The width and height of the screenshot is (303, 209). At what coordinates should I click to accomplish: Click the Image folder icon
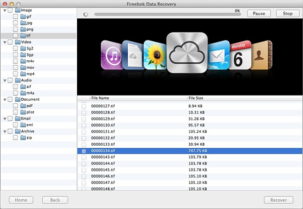18,10
